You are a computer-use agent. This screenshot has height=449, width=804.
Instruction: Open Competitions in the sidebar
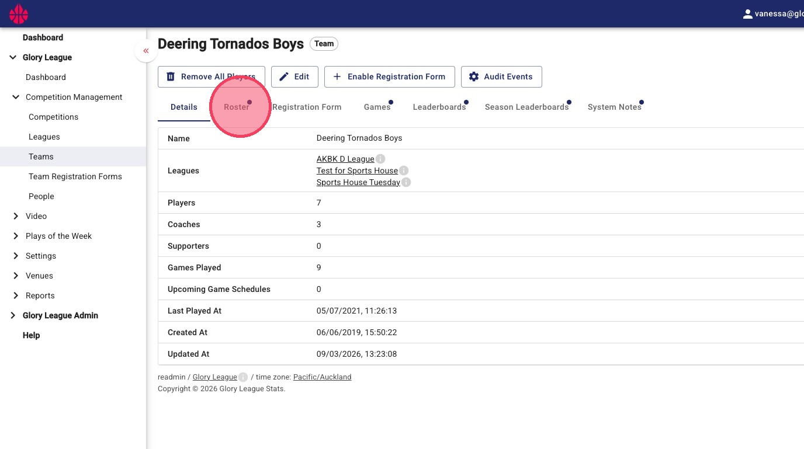point(53,117)
